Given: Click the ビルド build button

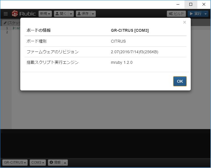Looking at the screenshot, I should pos(176,14).
